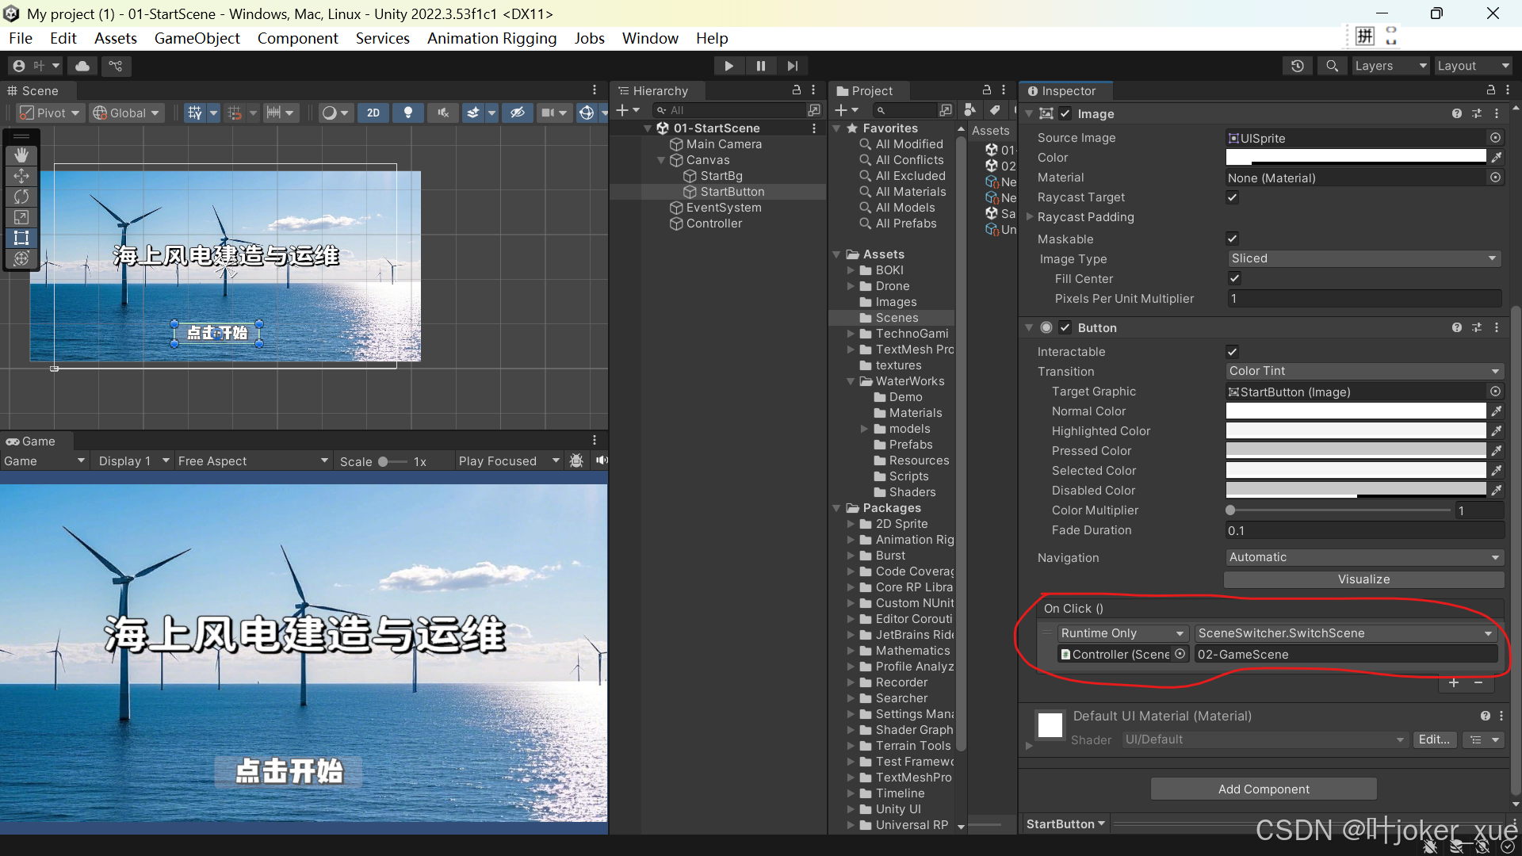Expand the Raycast Padding section
Image resolution: width=1522 pixels, height=856 pixels.
tap(1030, 217)
